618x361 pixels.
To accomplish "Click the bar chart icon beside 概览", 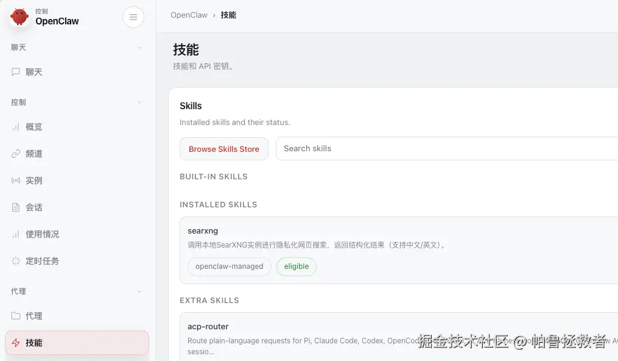I will tap(16, 127).
